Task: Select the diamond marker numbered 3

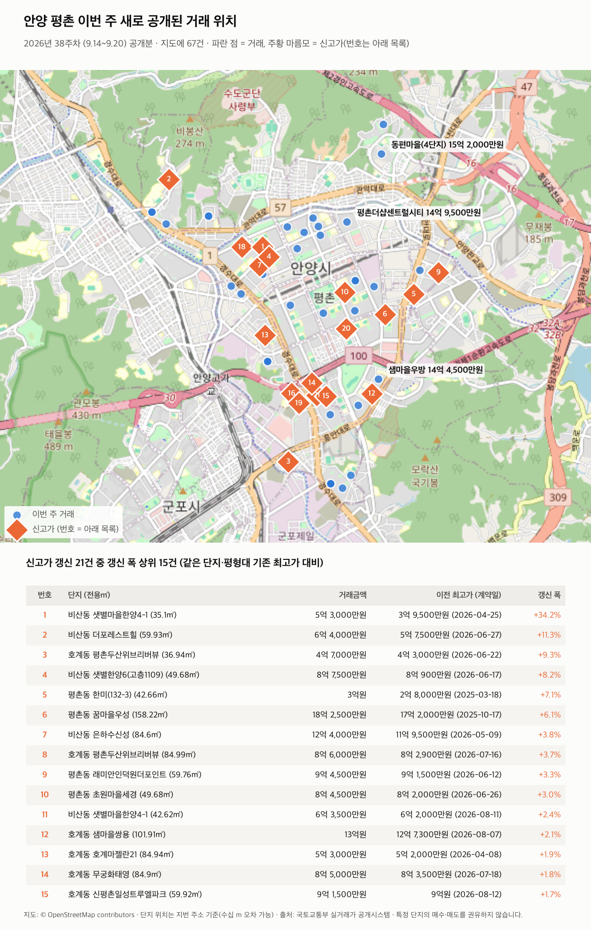Action: [288, 462]
